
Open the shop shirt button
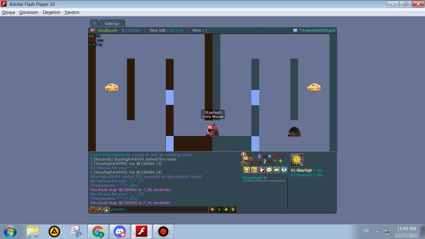pos(262,170)
